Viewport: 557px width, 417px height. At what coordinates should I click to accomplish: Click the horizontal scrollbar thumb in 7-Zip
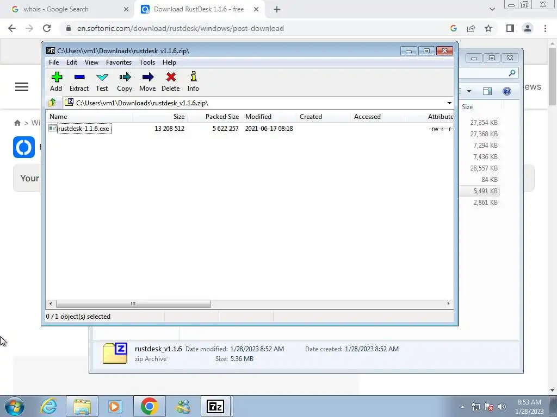click(133, 304)
